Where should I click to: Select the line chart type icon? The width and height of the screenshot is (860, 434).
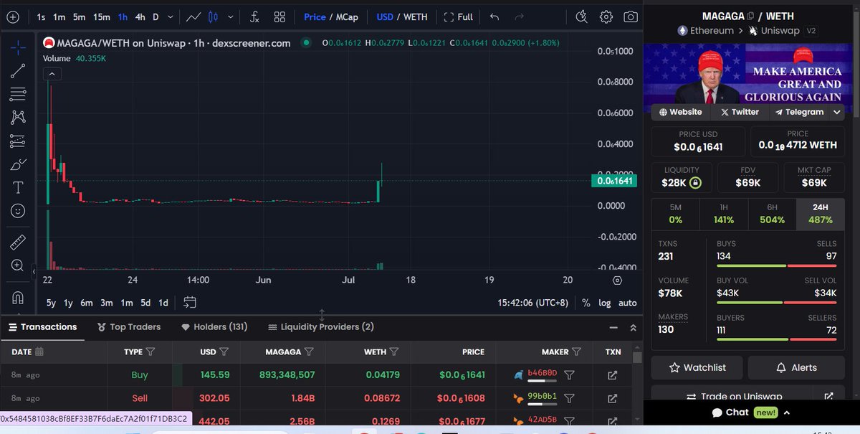point(193,16)
